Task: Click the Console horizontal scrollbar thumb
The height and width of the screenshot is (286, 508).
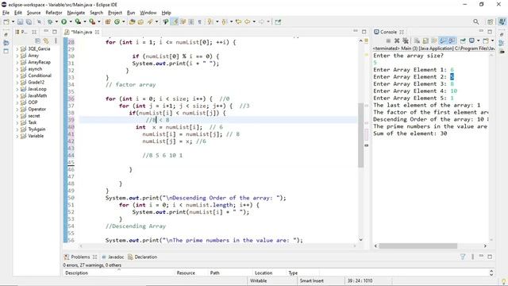Action: click(418, 245)
